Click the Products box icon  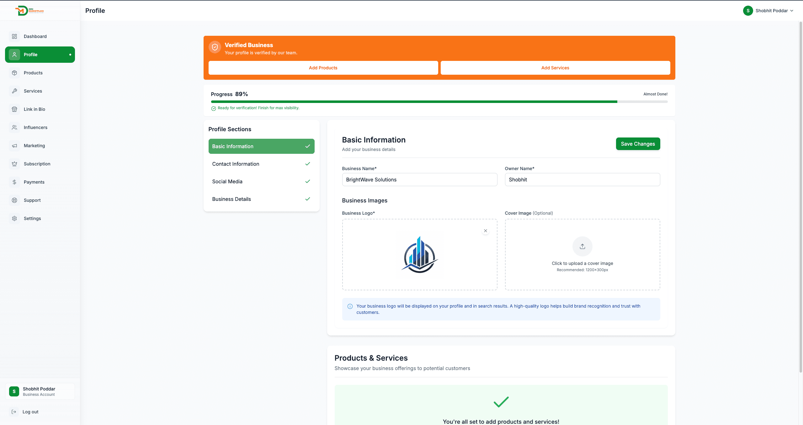tap(14, 73)
